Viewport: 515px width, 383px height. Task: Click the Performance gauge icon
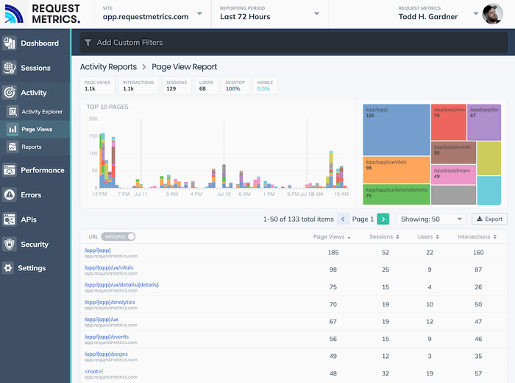tap(10, 170)
